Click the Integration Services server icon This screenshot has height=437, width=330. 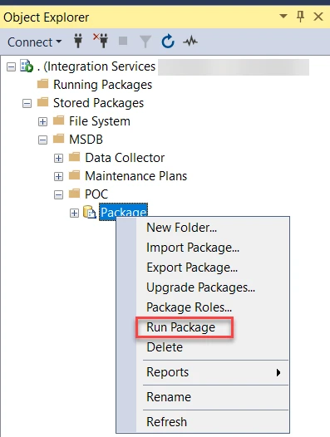pyautogui.click(x=27, y=66)
